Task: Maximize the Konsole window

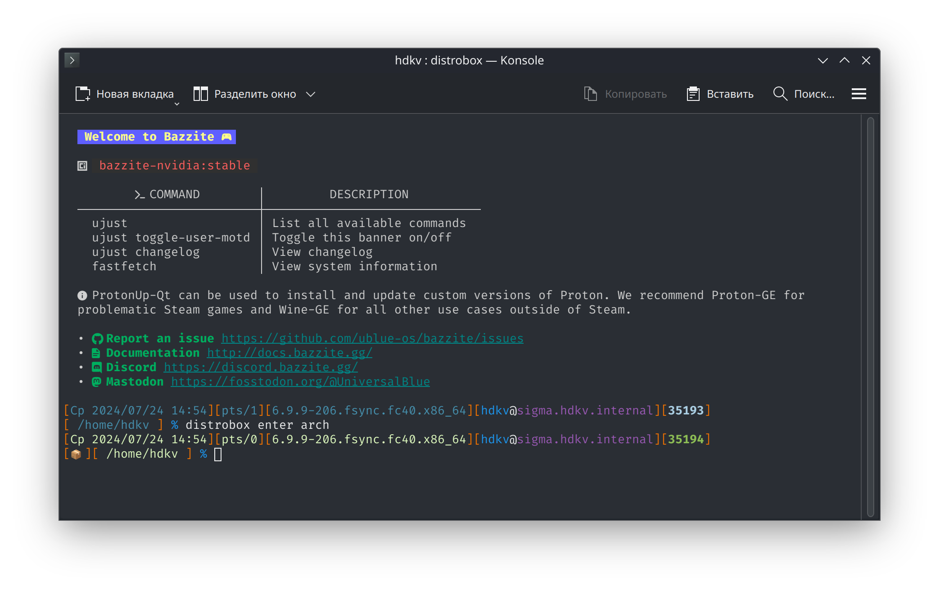Action: [x=845, y=60]
